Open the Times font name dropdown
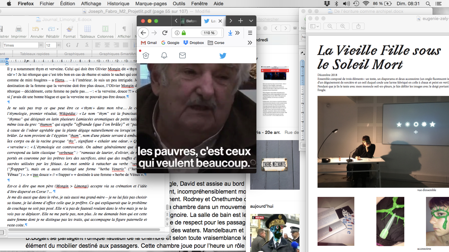Viewport: 449px width, 252px height. (41, 45)
